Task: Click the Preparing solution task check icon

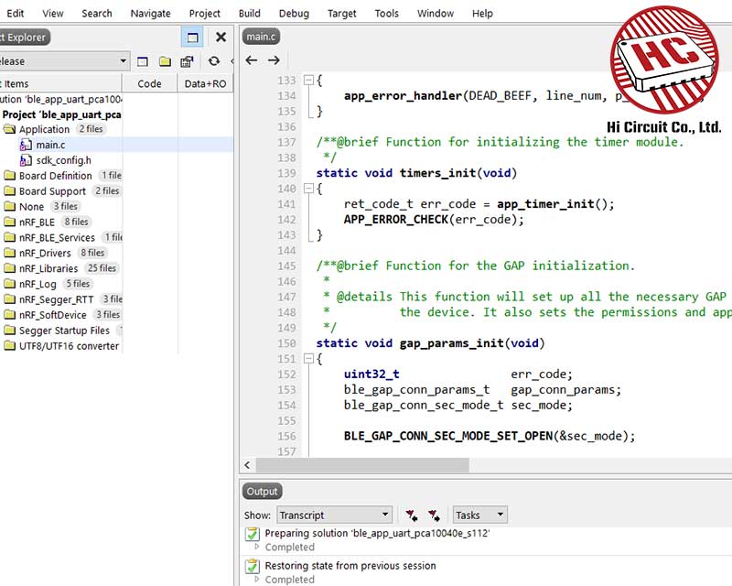Action: click(253, 534)
